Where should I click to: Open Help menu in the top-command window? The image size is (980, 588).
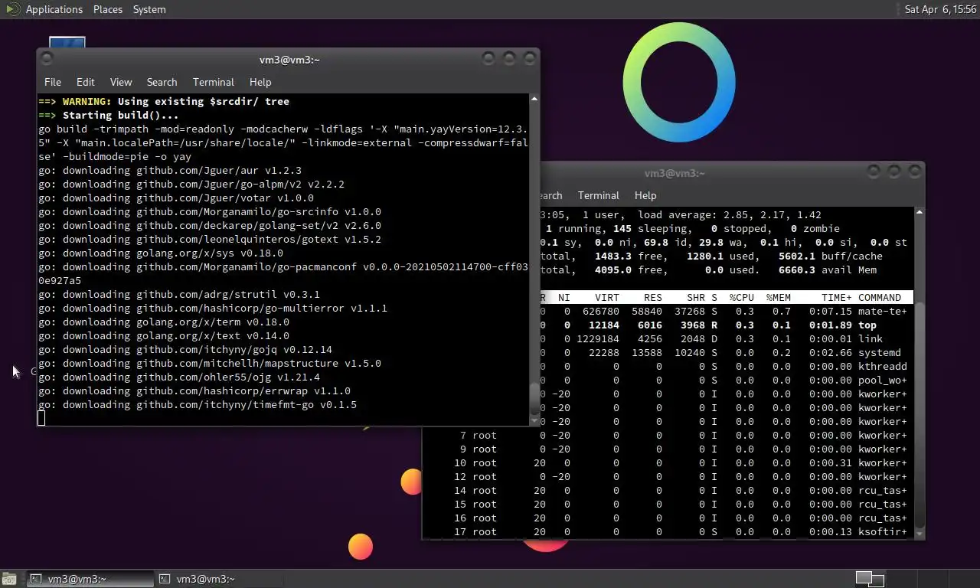click(x=645, y=195)
